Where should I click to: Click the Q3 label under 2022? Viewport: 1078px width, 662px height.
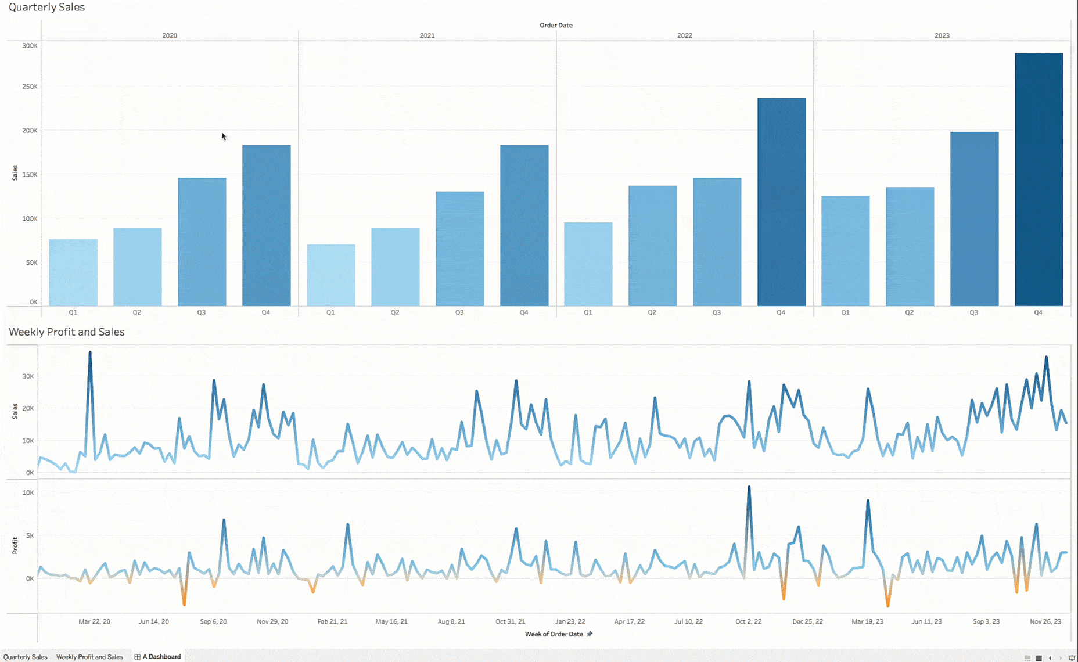(x=716, y=312)
